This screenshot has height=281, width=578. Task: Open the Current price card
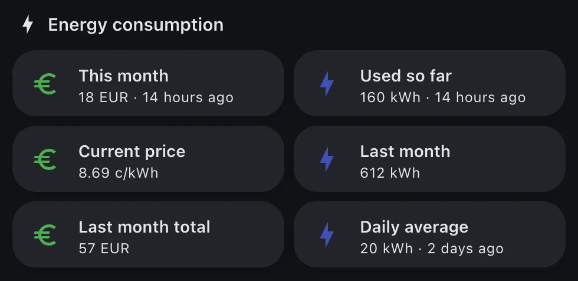pyautogui.click(x=148, y=159)
